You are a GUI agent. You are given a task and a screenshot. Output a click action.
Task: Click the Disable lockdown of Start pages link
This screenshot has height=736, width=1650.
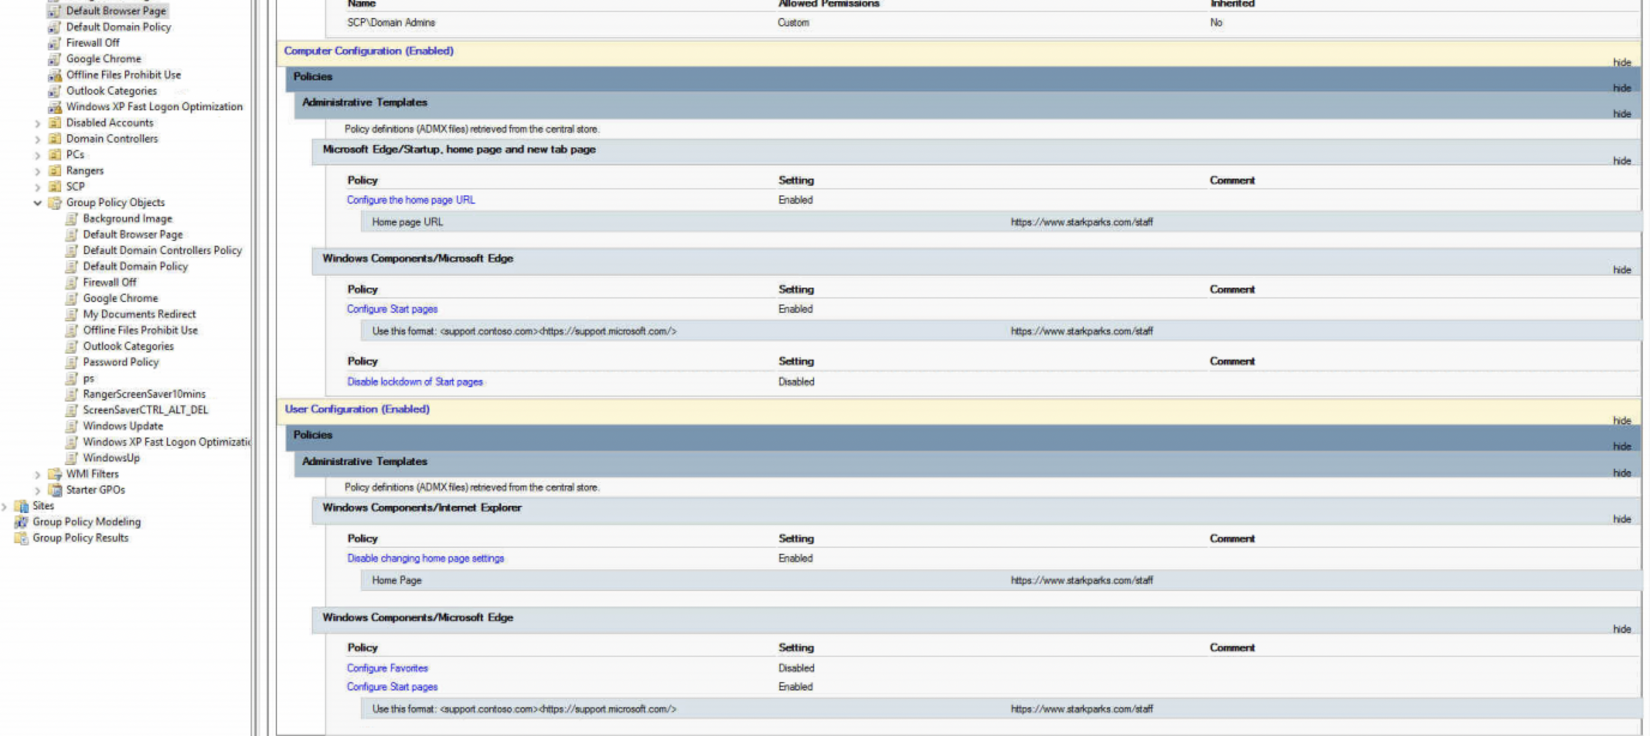coord(414,381)
